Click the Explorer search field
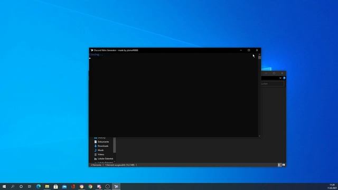338x190 pixels. coord(273,83)
